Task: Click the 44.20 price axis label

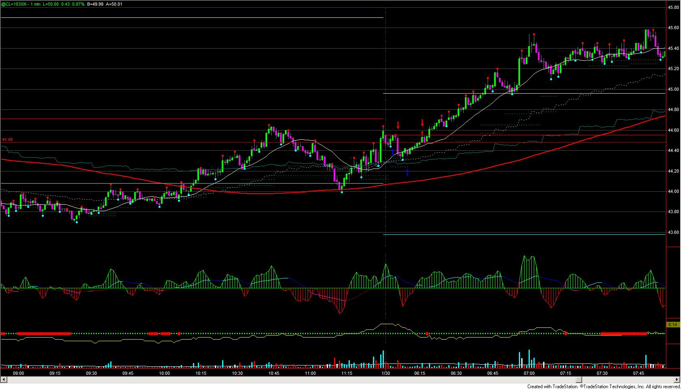Action: [673, 171]
